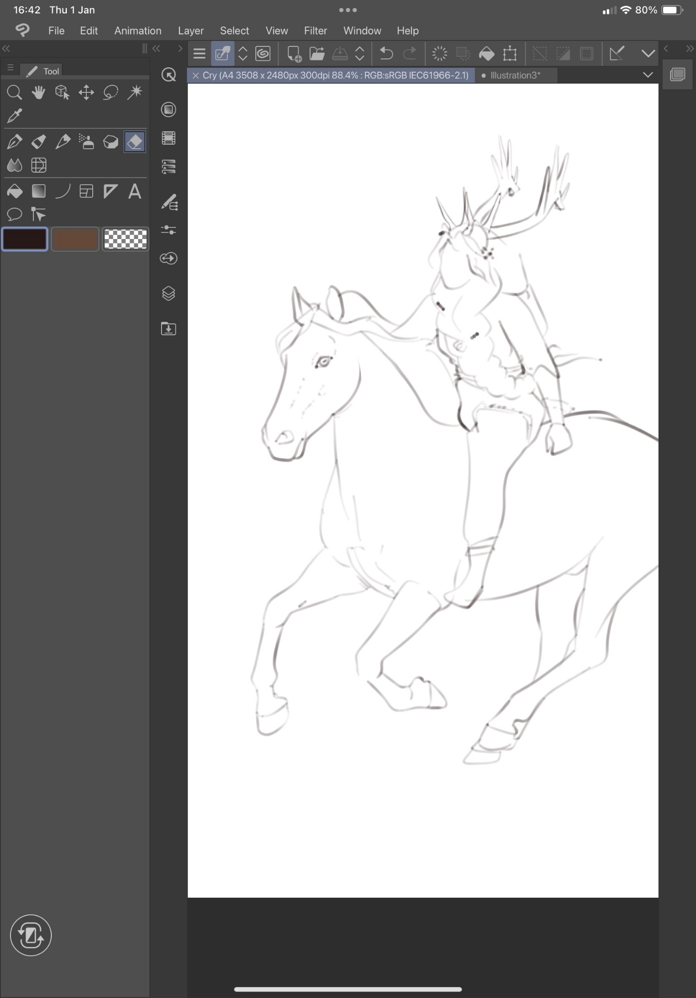Screen dimensions: 696x998
Task: Open the Filter menu
Action: pyautogui.click(x=315, y=30)
